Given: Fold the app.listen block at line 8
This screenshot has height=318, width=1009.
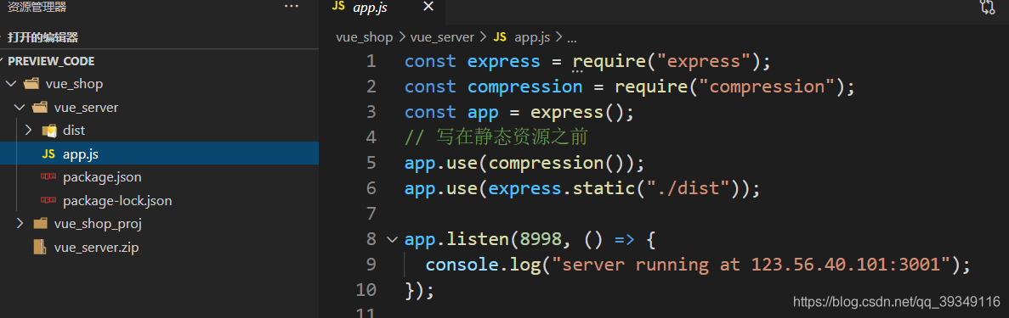Looking at the screenshot, I should 392,240.
